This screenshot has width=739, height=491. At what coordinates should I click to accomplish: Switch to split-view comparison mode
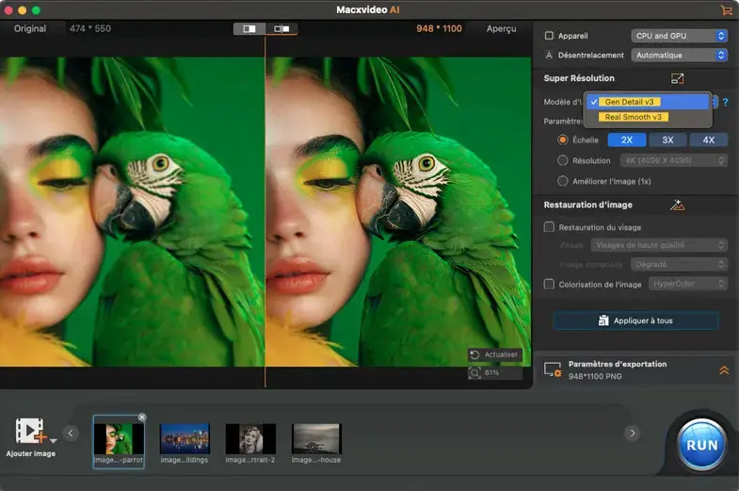[249, 29]
